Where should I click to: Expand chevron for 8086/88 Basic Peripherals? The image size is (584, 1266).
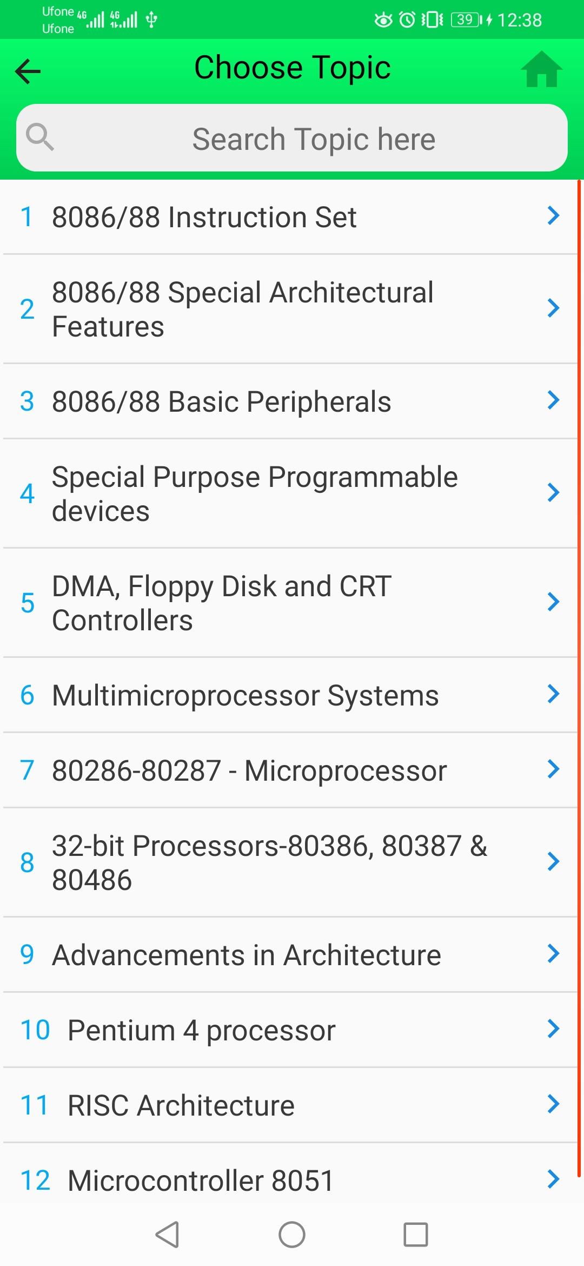553,400
